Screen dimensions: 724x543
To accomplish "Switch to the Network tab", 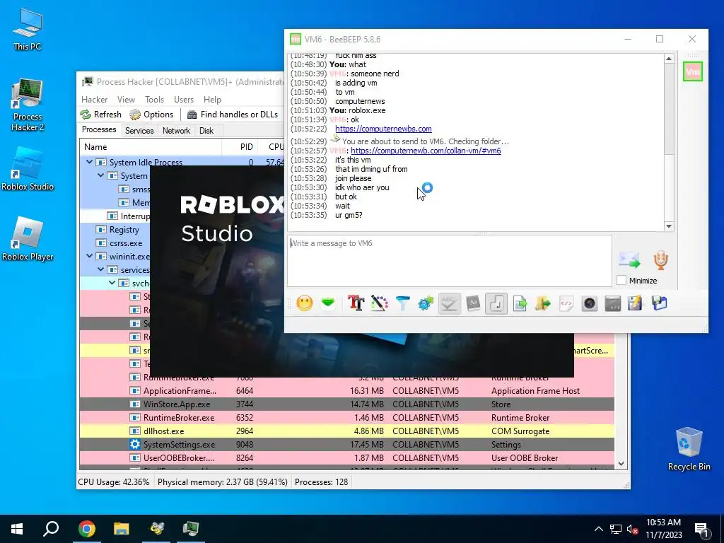I will coord(176,131).
